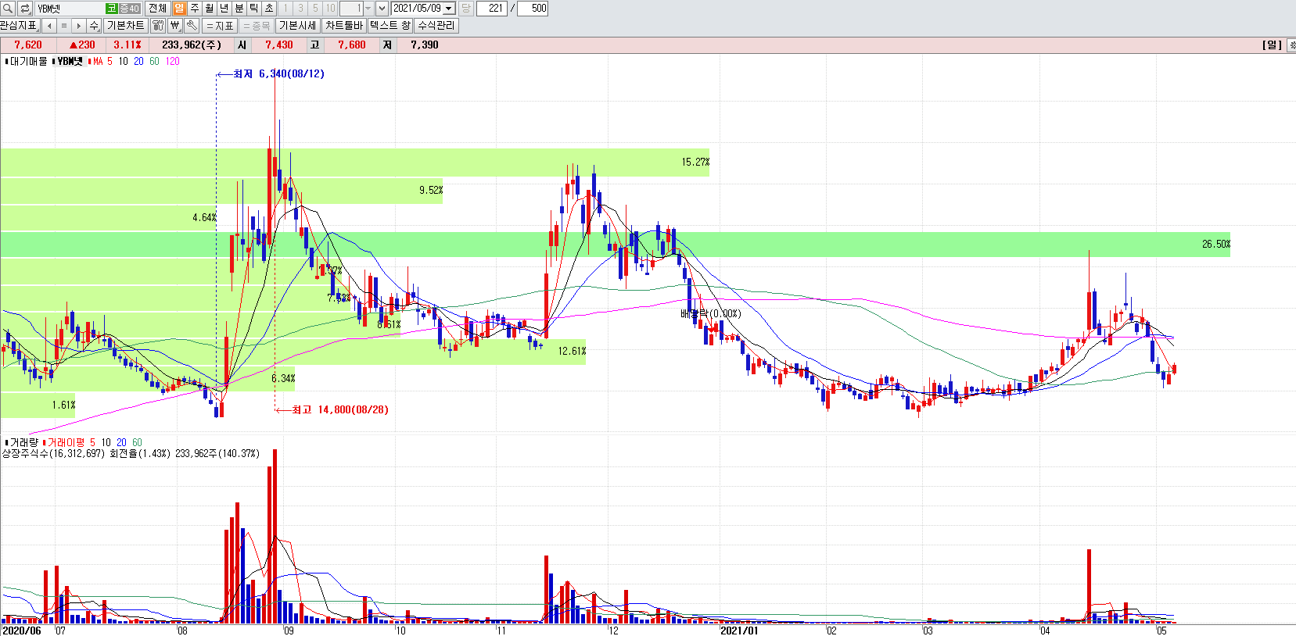The height and width of the screenshot is (636, 1296).
Task: Click the red MA 5 legend number
Action: [x=109, y=61]
